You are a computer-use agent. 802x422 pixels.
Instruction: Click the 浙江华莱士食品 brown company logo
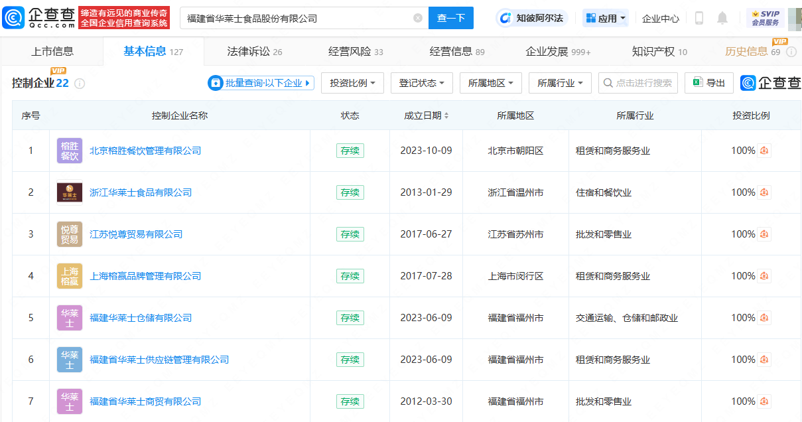coord(70,192)
